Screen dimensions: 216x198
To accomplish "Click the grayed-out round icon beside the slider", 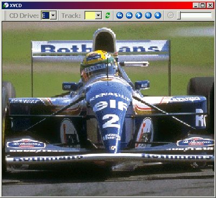I will pyautogui.click(x=171, y=16).
